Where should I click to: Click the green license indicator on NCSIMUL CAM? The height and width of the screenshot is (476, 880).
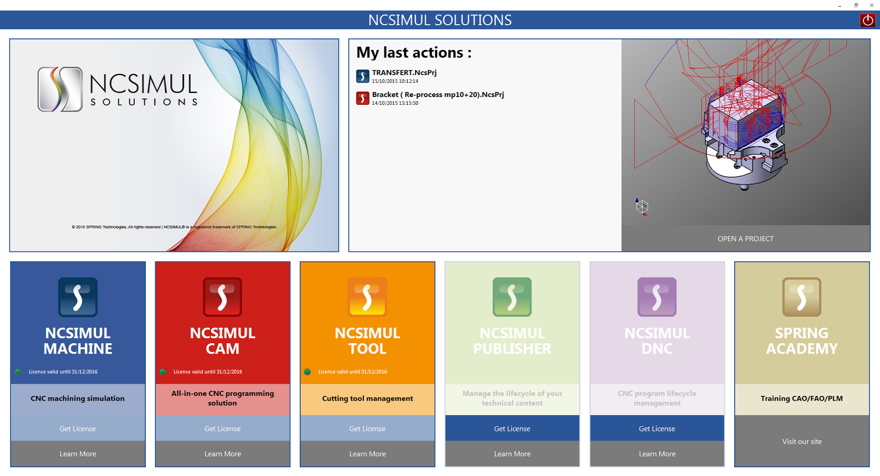point(162,372)
